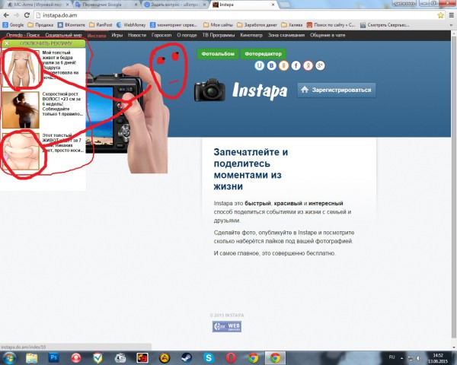Open Халява bookmarks folder

coord(292,25)
